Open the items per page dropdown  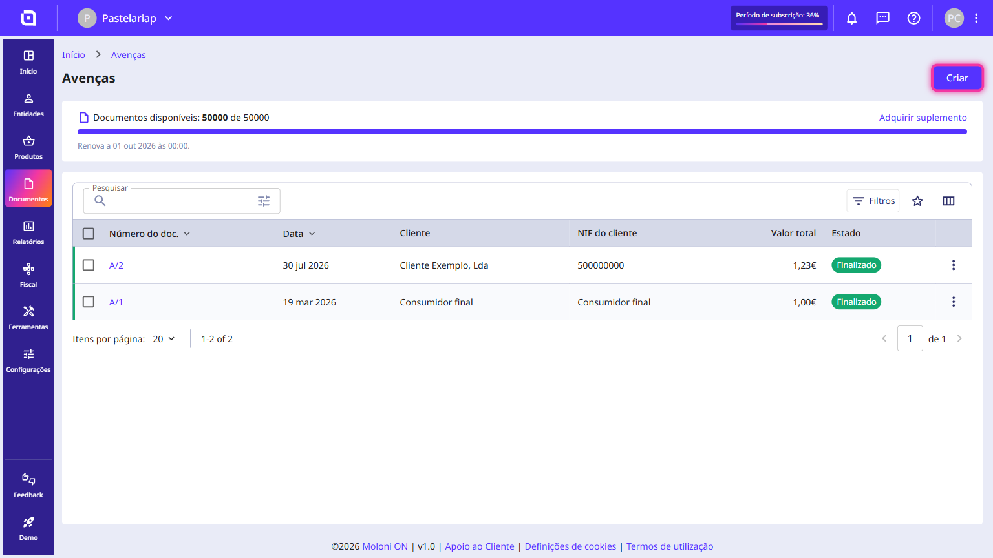point(164,339)
